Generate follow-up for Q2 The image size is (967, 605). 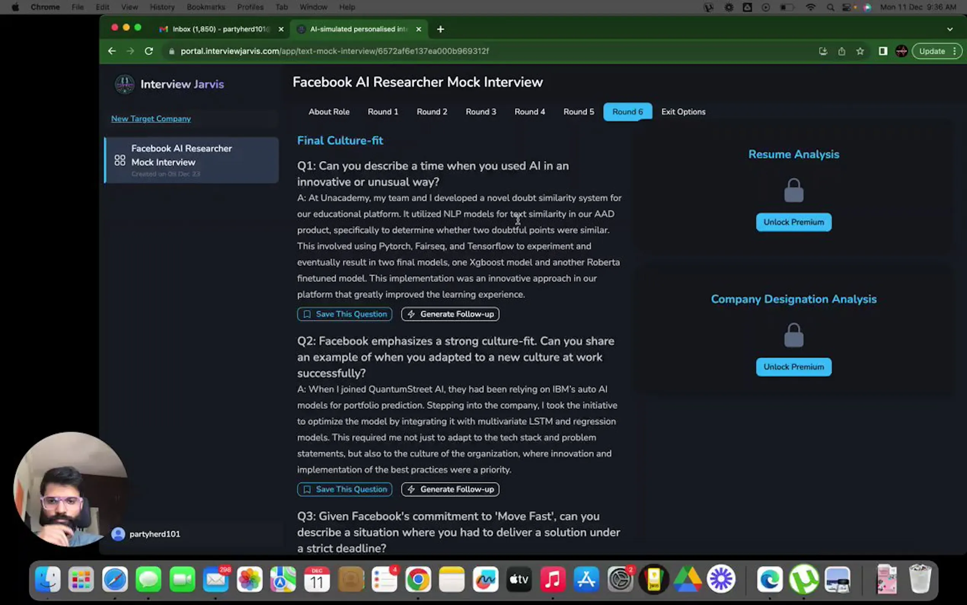450,489
